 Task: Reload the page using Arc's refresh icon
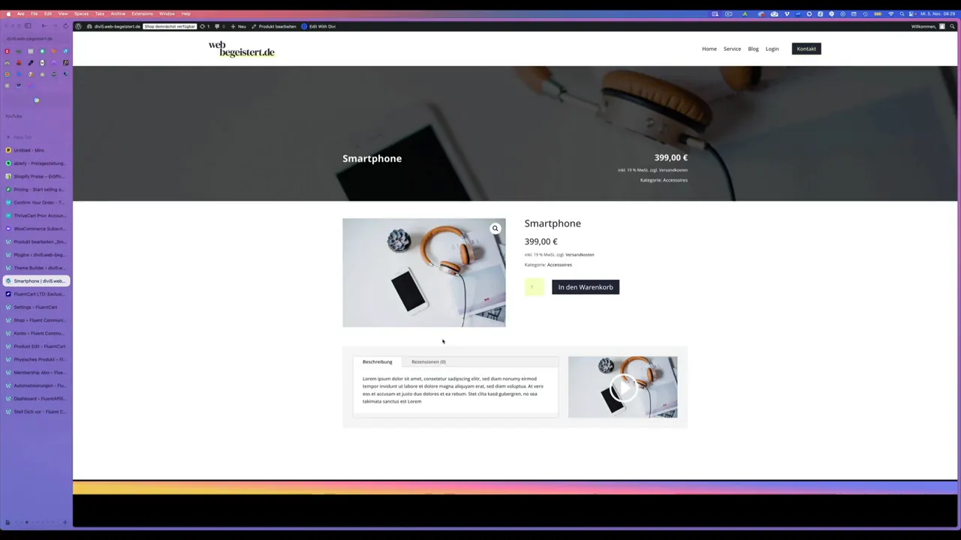click(65, 26)
